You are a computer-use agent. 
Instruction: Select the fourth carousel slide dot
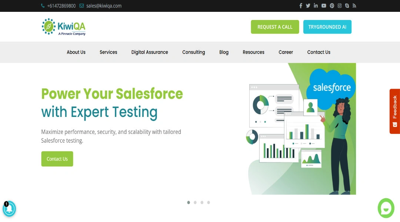click(209, 202)
